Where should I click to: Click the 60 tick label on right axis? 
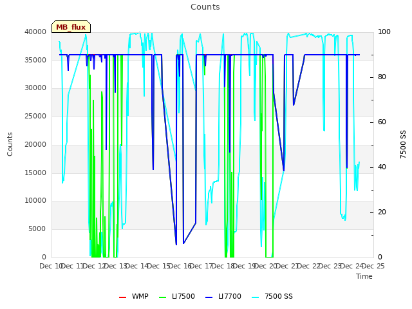382,122
